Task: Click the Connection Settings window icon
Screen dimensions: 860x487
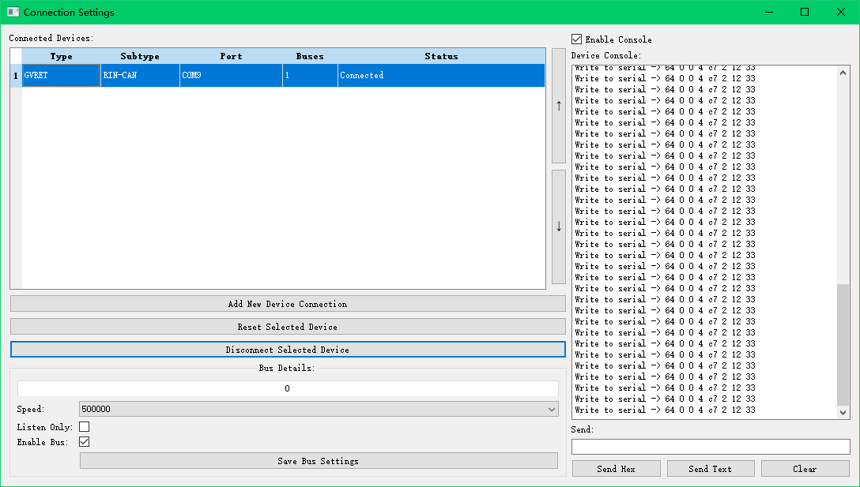Action: click(13, 12)
